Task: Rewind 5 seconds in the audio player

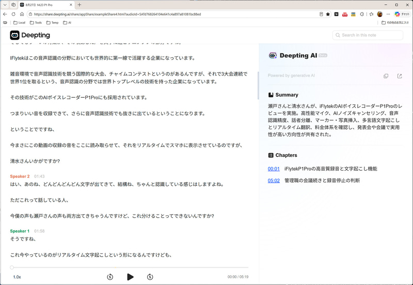Action: (110, 277)
